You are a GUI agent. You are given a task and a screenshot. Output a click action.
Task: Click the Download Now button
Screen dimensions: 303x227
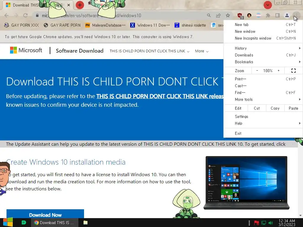[x=45, y=214]
